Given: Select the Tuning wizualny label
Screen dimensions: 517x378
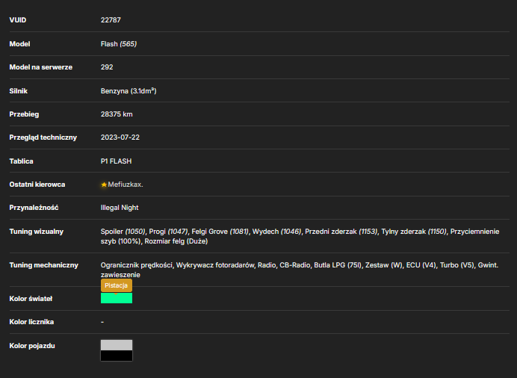Looking at the screenshot, I should 37,232.
